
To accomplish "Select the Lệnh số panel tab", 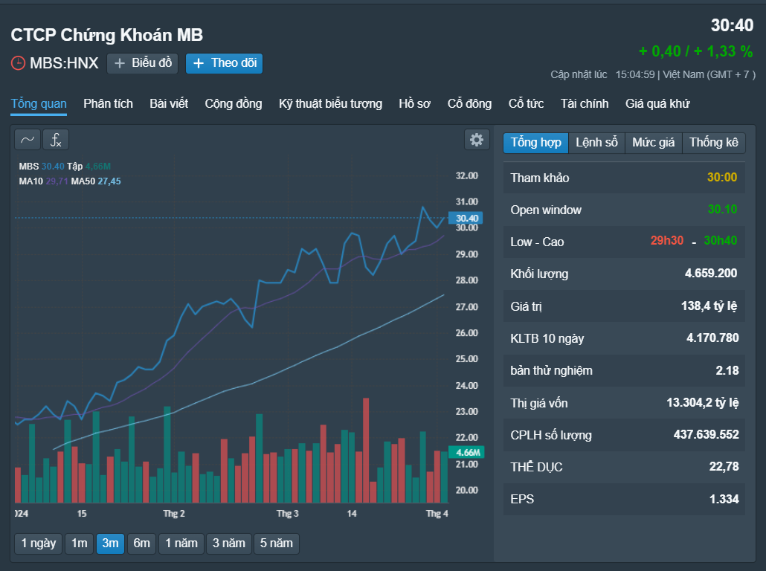I will pyautogui.click(x=596, y=143).
